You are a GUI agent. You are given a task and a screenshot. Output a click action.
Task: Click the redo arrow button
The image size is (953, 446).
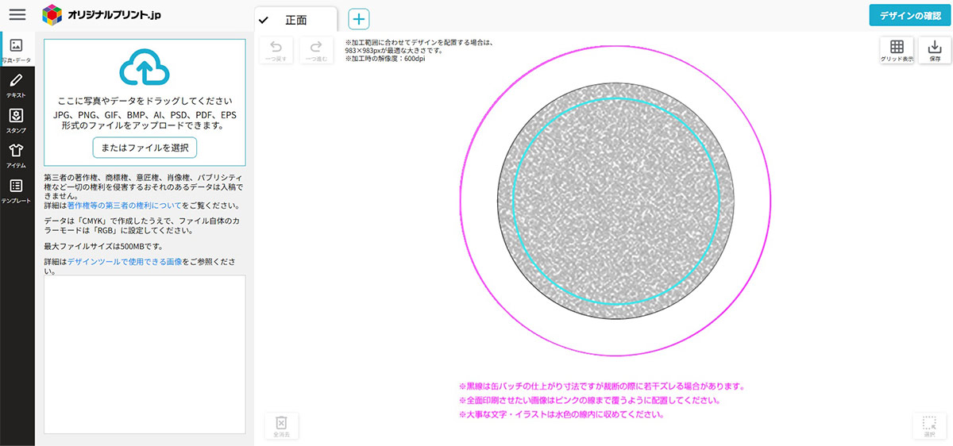pos(316,50)
